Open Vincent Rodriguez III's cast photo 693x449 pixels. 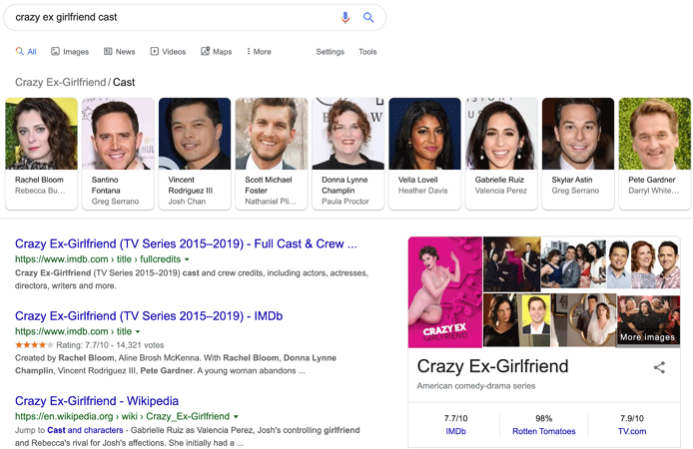pos(195,134)
